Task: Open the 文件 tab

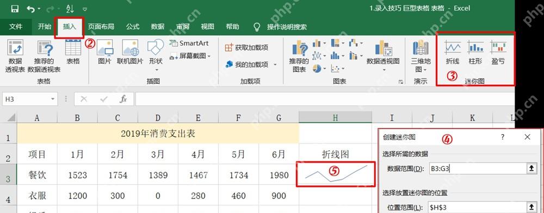Action: [x=16, y=27]
